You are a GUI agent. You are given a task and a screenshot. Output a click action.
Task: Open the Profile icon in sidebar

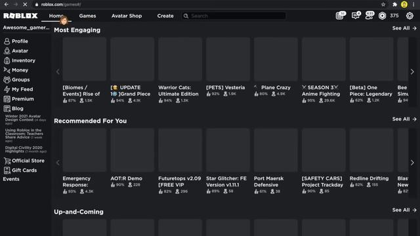[7, 41]
